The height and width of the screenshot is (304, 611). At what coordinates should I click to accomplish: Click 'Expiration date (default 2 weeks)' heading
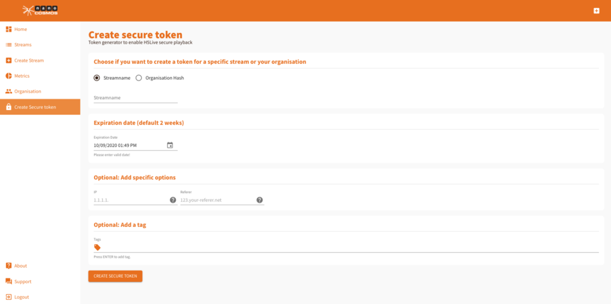point(139,123)
